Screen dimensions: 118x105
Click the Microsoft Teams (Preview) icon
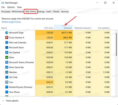(7, 62)
